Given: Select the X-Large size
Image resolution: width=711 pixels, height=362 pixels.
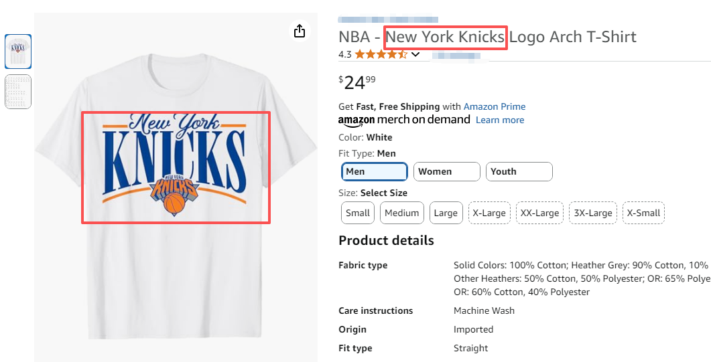Looking at the screenshot, I should (x=489, y=213).
